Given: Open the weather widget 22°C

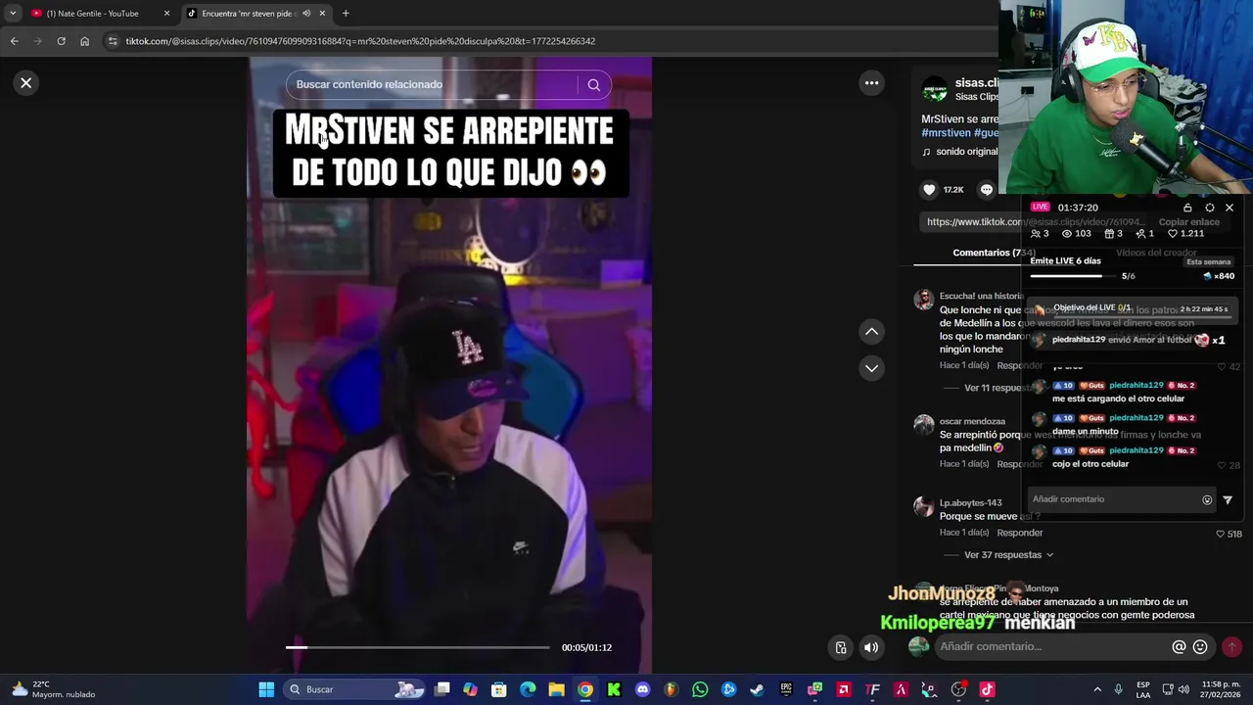Looking at the screenshot, I should coord(54,689).
